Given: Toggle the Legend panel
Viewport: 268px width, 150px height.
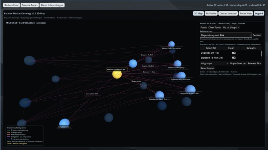Looking at the screenshot, I should pyautogui.click(x=259, y=14).
